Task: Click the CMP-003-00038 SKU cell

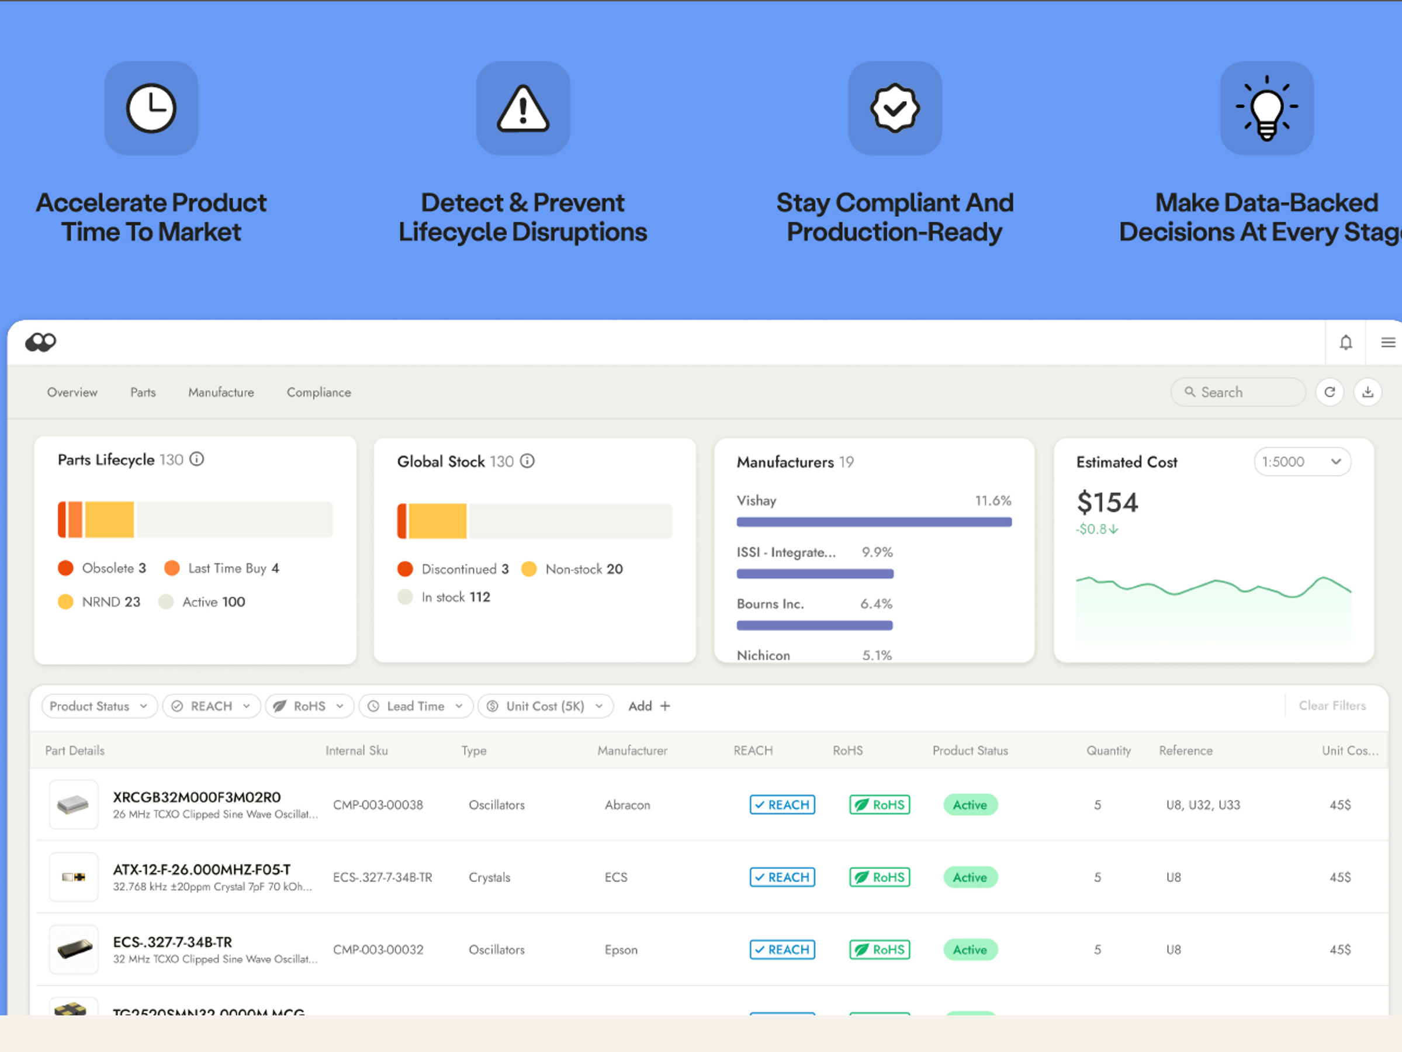Action: 378,805
